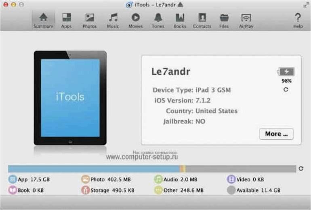Click the grey Available space icon
The image size is (311, 210).
point(231,190)
